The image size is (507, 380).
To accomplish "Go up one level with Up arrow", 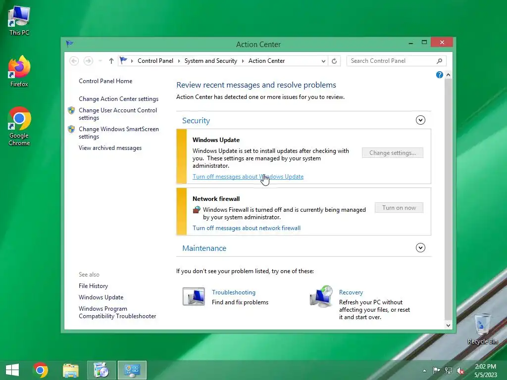I will click(x=111, y=61).
